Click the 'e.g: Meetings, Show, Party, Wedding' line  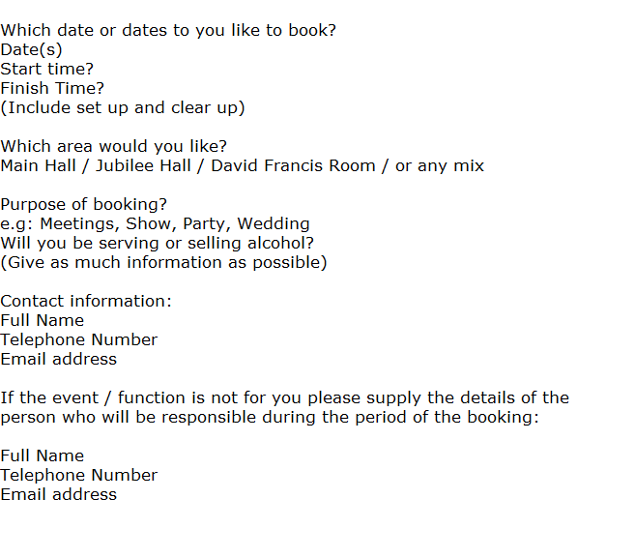155,224
